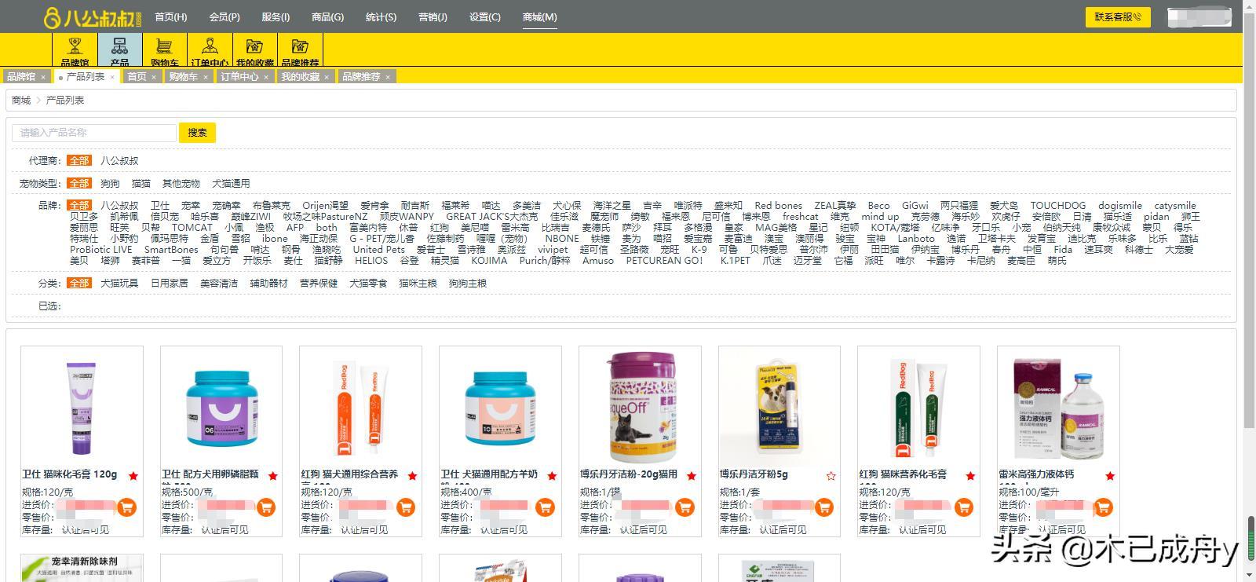Click the 商城 breadcrumb link
Screen dimensions: 1256x582
[21, 101]
